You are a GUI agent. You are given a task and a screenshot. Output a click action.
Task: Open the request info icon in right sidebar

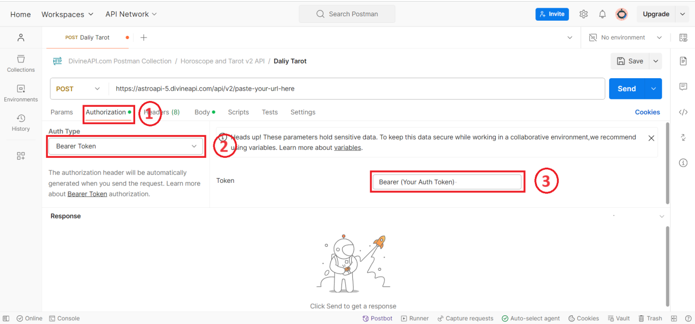point(683,163)
